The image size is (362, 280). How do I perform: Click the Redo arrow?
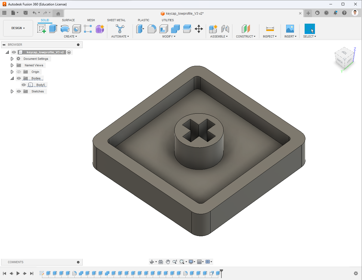tap(45, 13)
